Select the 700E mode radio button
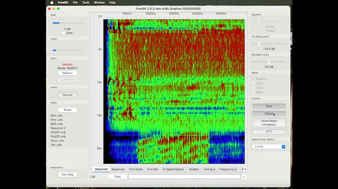The height and width of the screenshot is (189, 338). point(253,88)
